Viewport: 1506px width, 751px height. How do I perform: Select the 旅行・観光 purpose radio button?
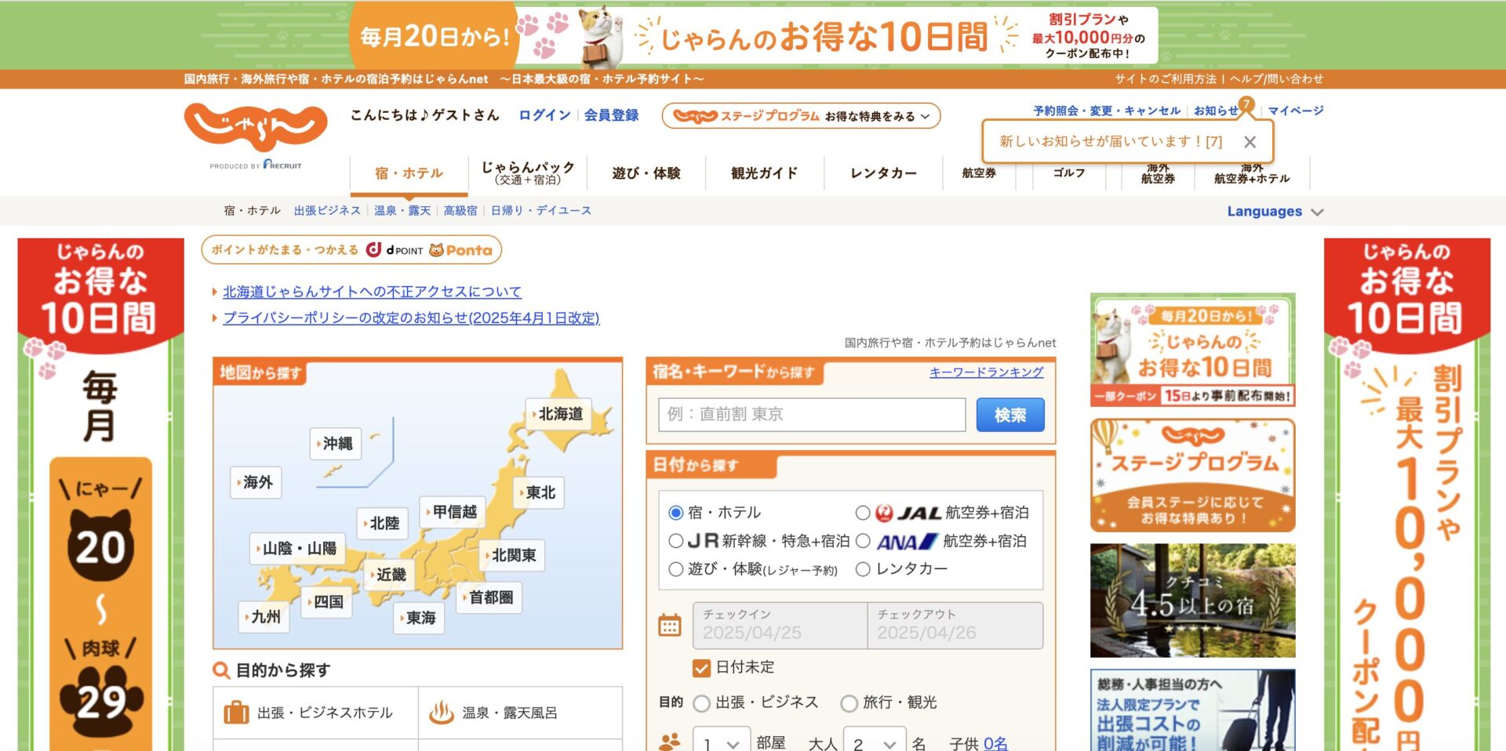[849, 703]
